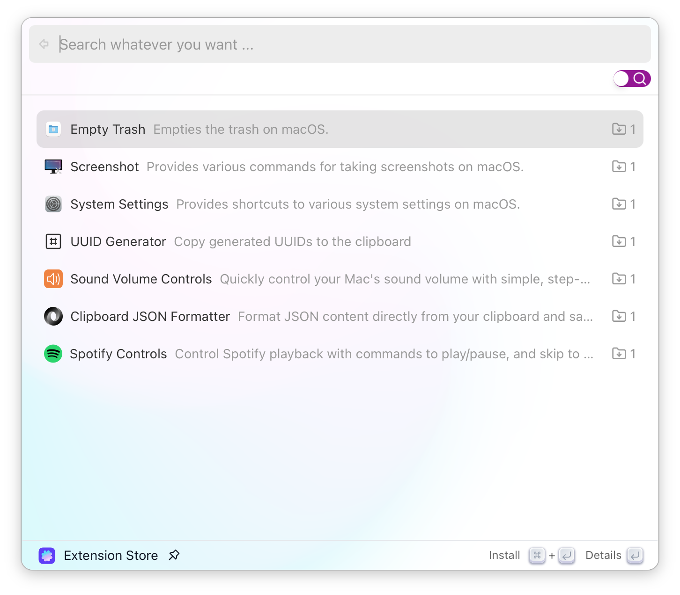The image size is (680, 595).
Task: Select the Spotify Controls list entry
Action: 340,354
